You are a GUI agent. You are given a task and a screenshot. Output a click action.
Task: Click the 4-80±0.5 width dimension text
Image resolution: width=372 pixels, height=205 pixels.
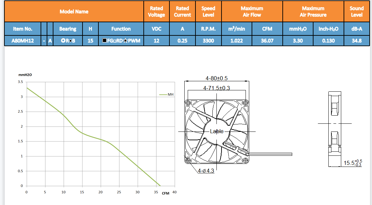[216, 78]
